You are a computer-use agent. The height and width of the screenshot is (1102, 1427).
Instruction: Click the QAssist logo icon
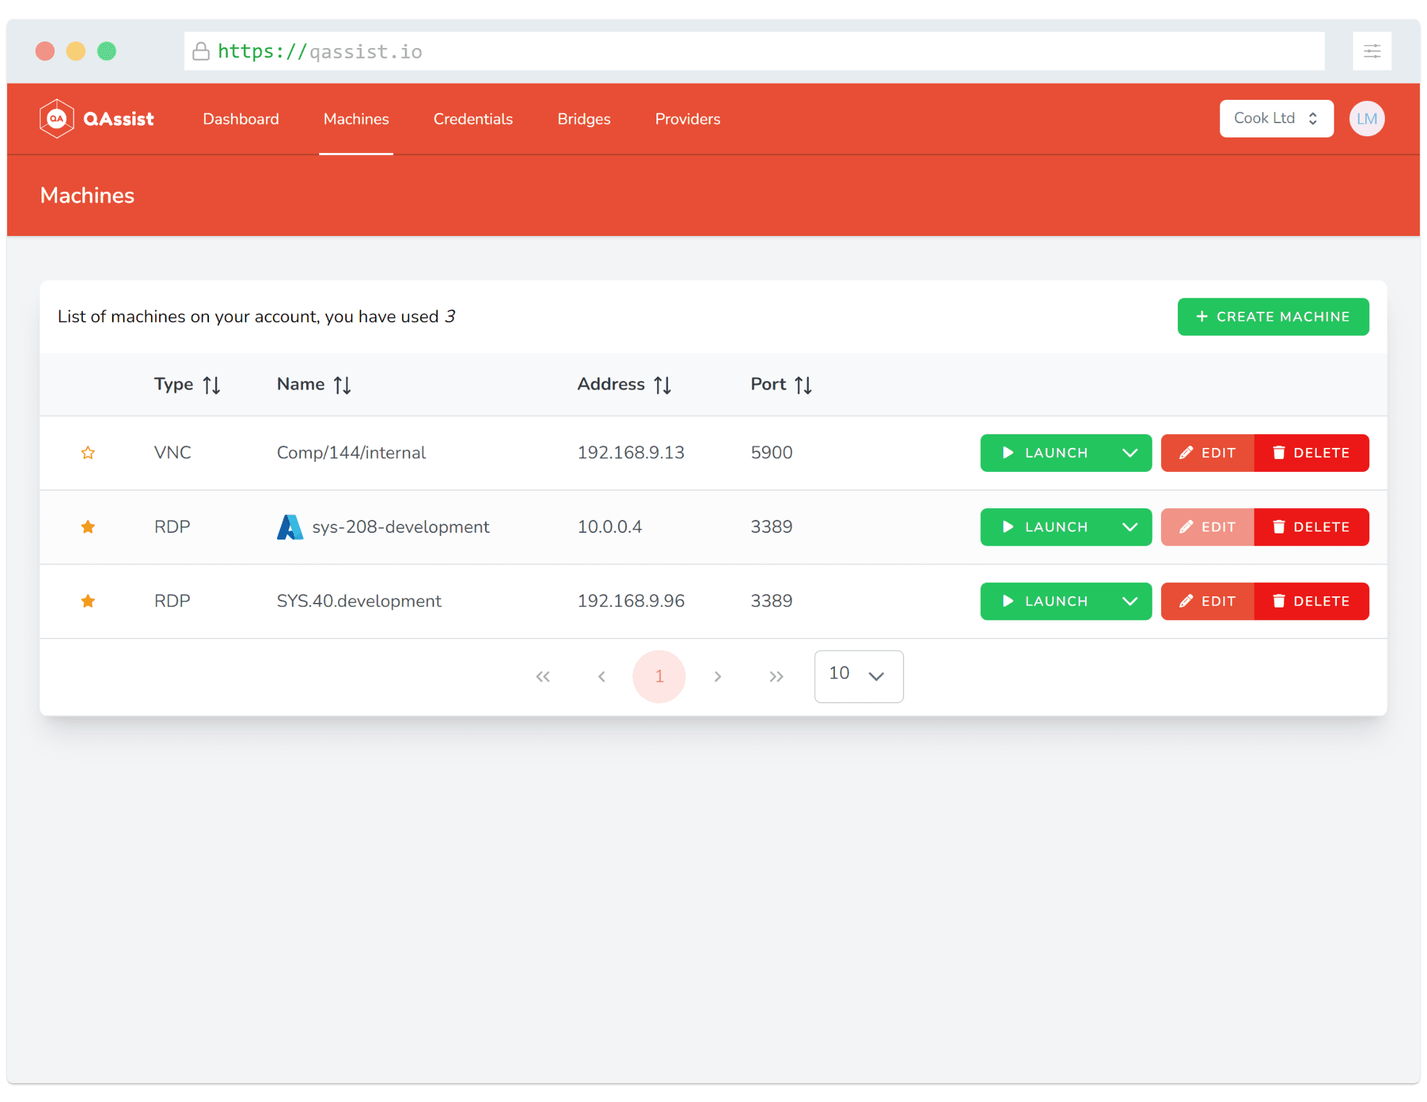pyautogui.click(x=57, y=119)
